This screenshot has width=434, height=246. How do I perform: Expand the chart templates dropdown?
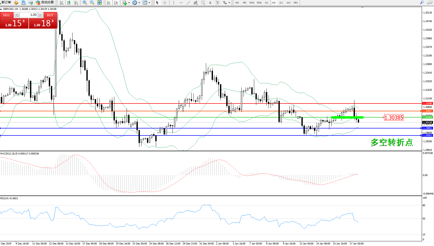[149, 3]
